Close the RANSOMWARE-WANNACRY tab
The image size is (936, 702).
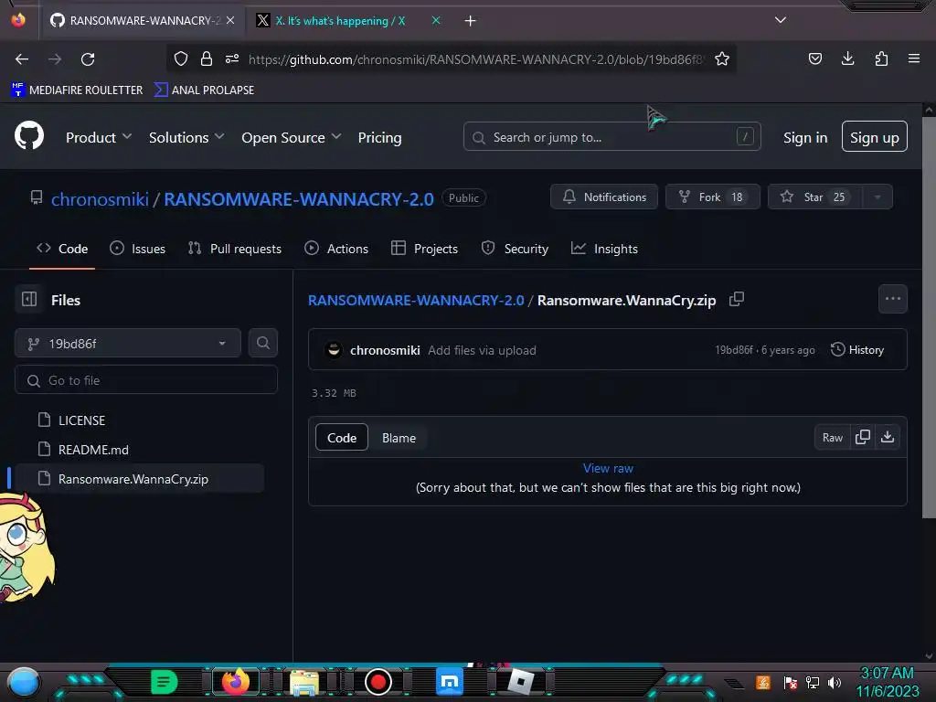pyautogui.click(x=230, y=20)
